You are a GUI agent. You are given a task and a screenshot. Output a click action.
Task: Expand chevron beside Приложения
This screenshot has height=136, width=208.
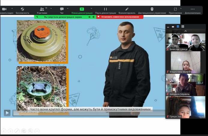point(181,8)
